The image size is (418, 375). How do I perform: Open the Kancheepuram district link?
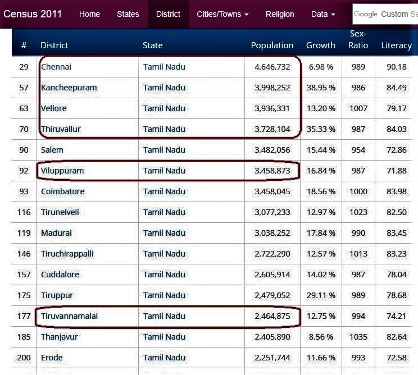tap(69, 88)
